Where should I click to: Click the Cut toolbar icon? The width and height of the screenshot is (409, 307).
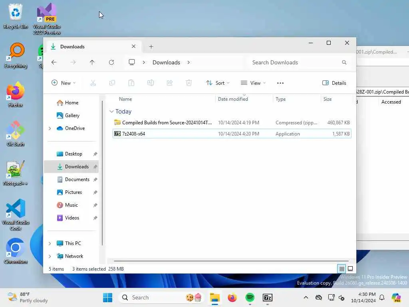tap(93, 83)
